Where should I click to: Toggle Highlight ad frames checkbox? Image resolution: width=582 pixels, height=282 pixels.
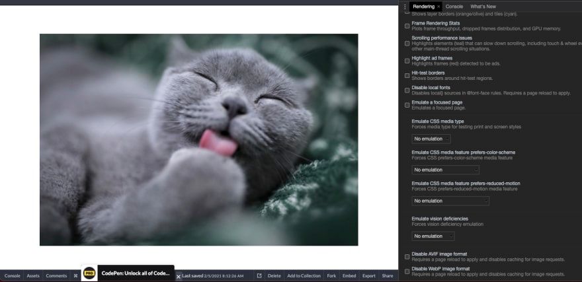point(407,61)
